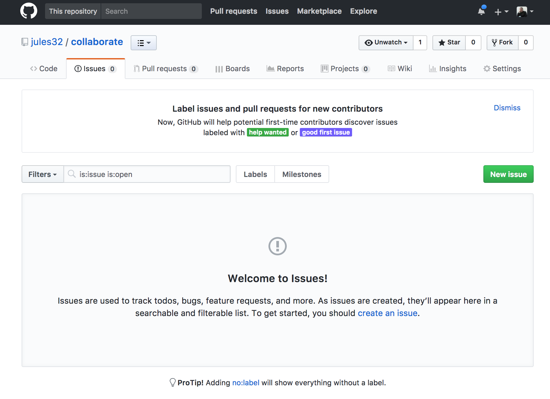Viewport: 550px width, 399px height.
Task: Select the Issues tab
Action: [x=96, y=69]
